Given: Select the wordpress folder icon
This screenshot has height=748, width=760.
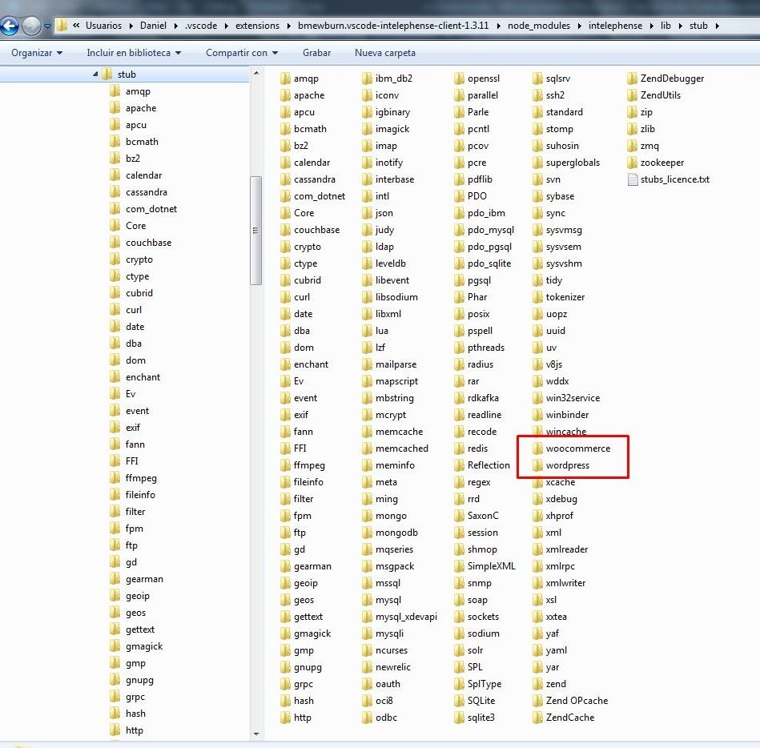Looking at the screenshot, I should click(x=537, y=465).
